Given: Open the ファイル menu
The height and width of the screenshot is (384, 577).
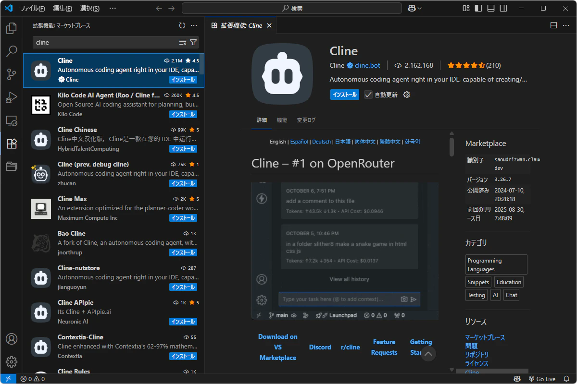Looking at the screenshot, I should (x=33, y=8).
